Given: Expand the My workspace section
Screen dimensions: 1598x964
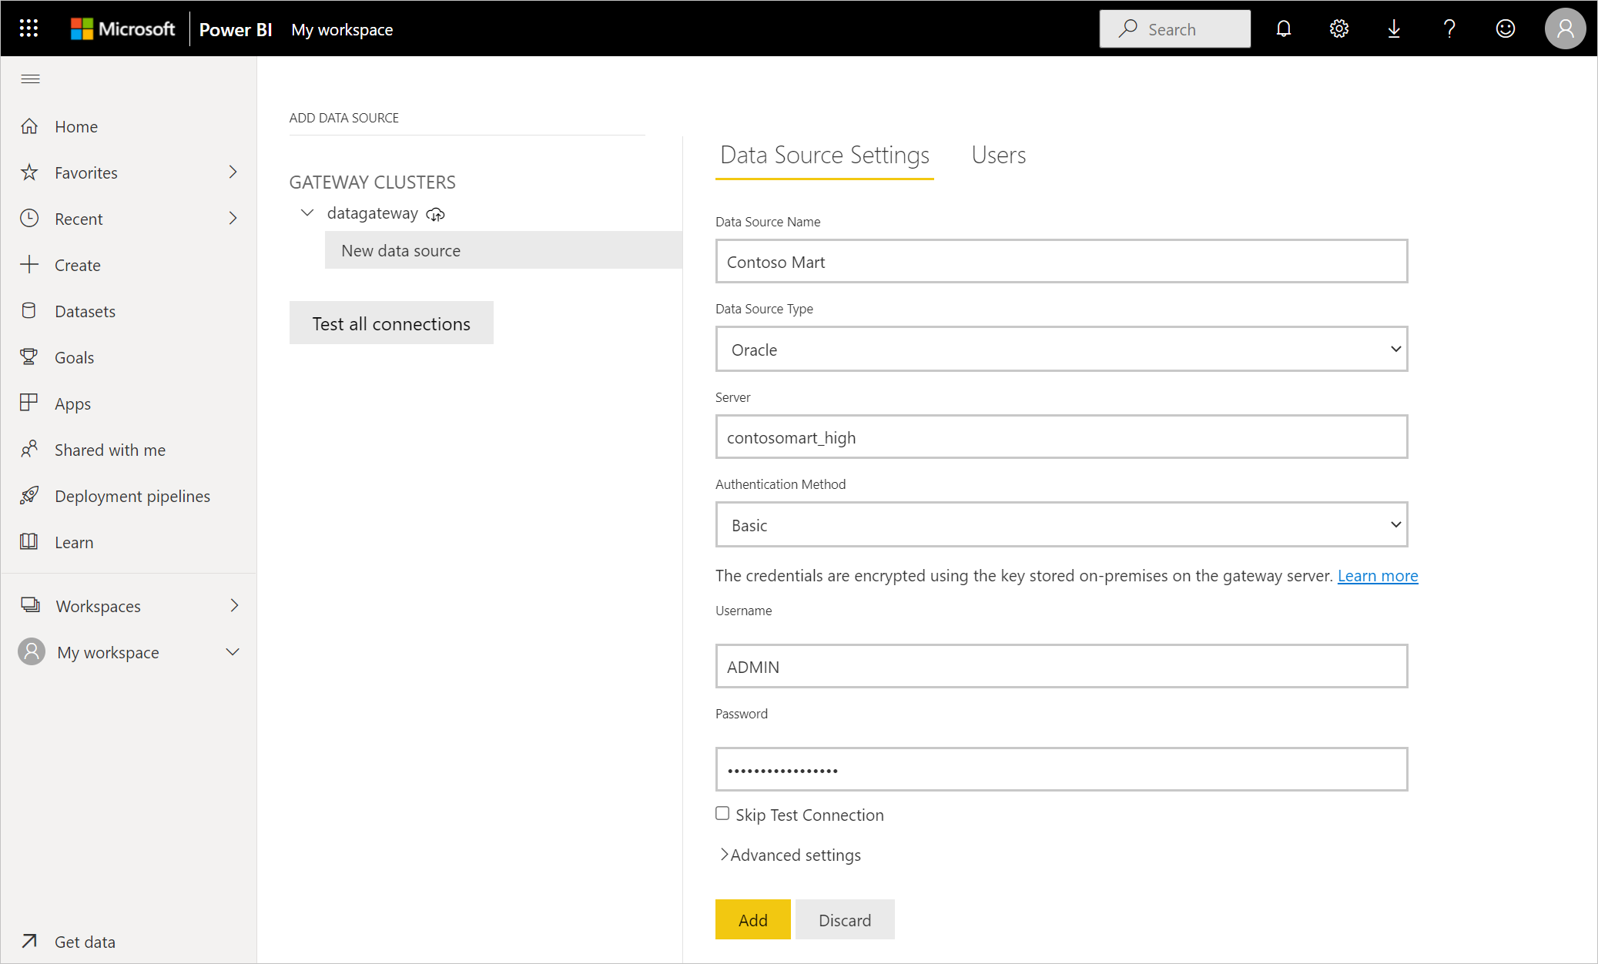Looking at the screenshot, I should [x=235, y=651].
